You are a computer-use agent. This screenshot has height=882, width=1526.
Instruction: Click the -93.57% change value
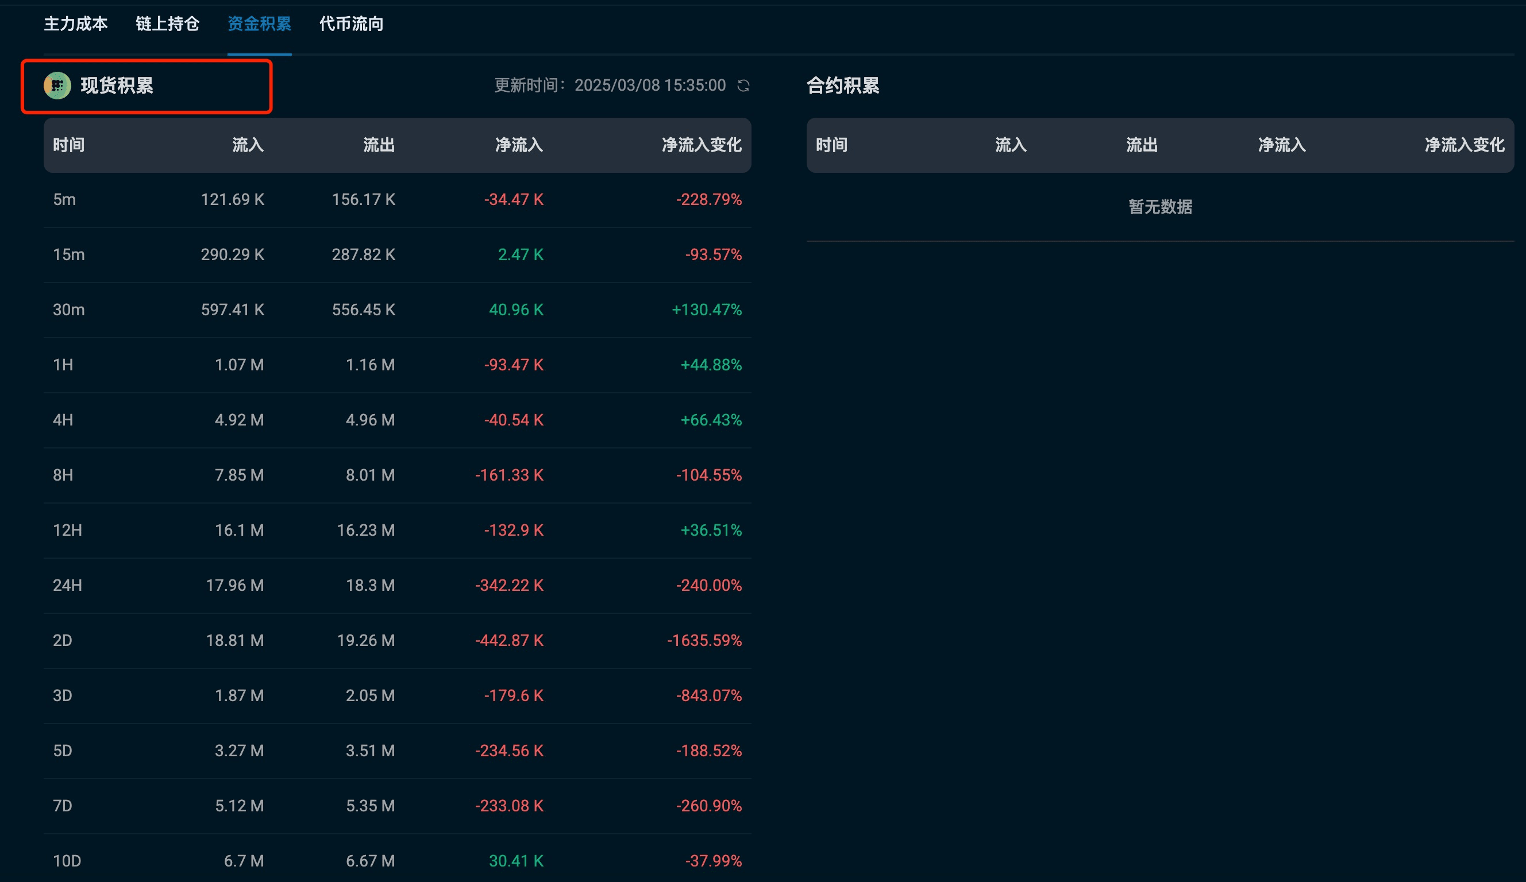click(x=714, y=255)
